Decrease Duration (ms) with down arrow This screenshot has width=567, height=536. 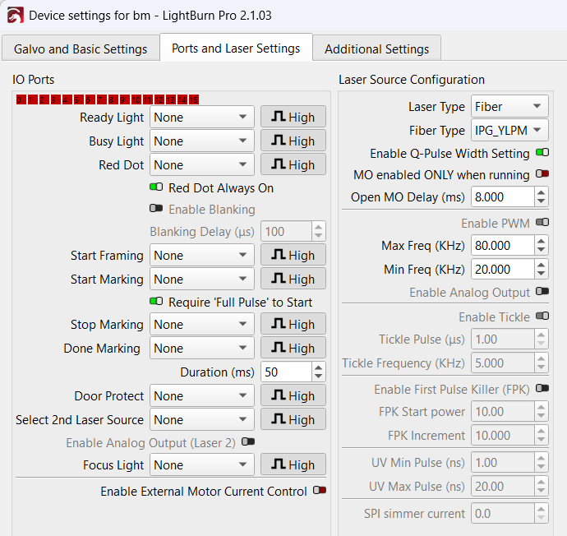point(318,377)
